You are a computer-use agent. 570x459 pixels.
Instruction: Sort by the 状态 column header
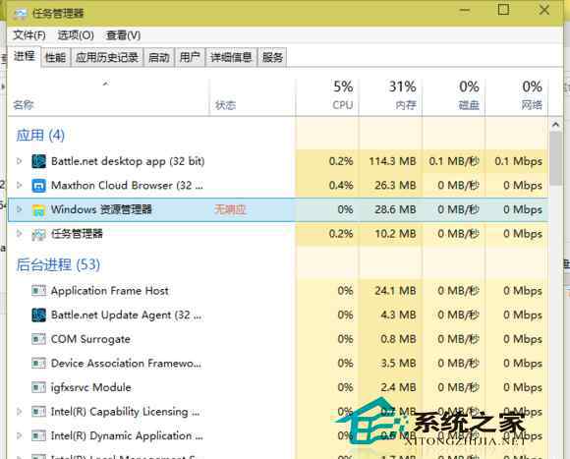tap(253, 97)
